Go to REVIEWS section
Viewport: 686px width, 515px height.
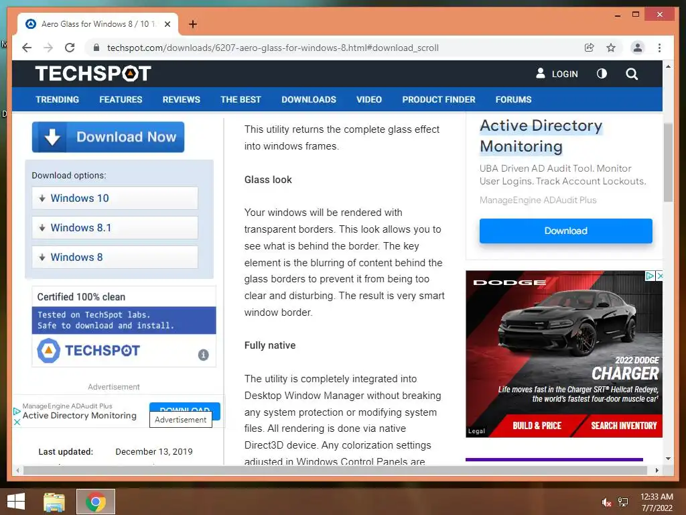181,99
